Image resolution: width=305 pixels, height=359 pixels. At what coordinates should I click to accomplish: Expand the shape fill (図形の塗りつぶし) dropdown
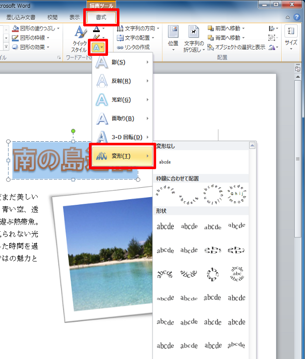(x=58, y=28)
